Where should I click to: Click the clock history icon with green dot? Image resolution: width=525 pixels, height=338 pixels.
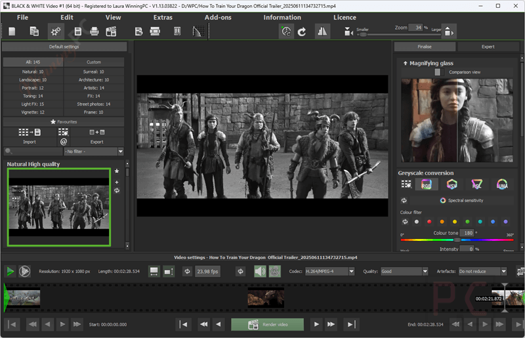pos(286,32)
